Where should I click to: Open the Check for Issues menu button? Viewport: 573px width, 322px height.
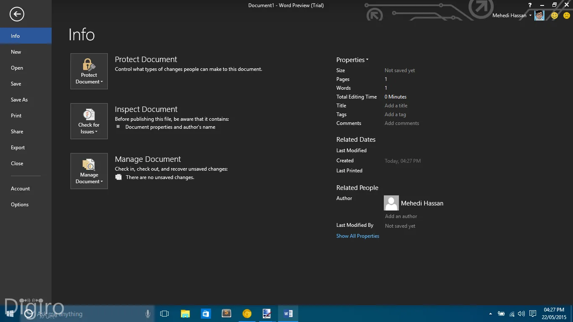pyautogui.click(x=89, y=121)
